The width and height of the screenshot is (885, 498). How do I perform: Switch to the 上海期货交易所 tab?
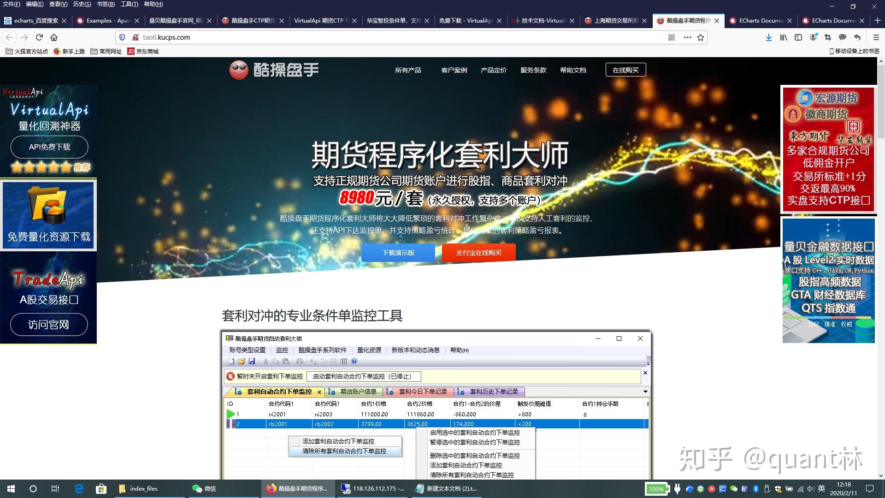pyautogui.click(x=616, y=20)
